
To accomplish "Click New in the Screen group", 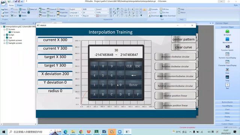I will coord(42,9).
